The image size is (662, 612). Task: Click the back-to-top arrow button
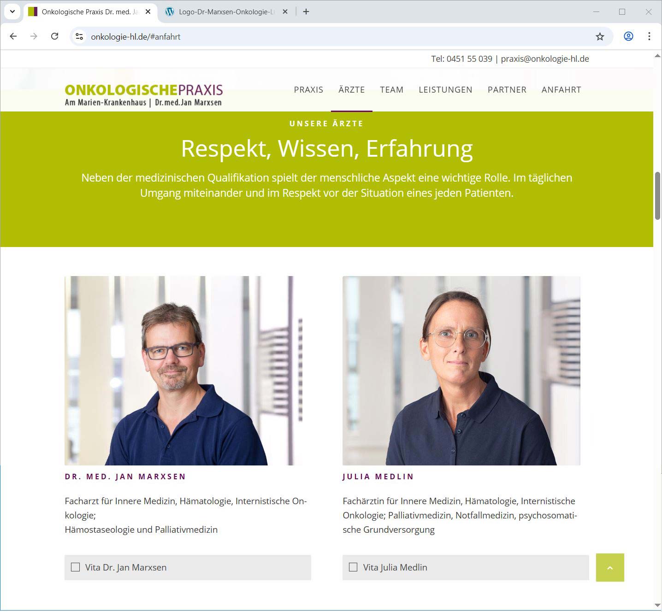click(609, 567)
